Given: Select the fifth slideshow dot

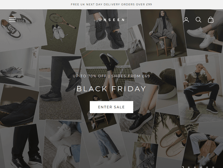Looking at the screenshot, I should pos(207,167).
